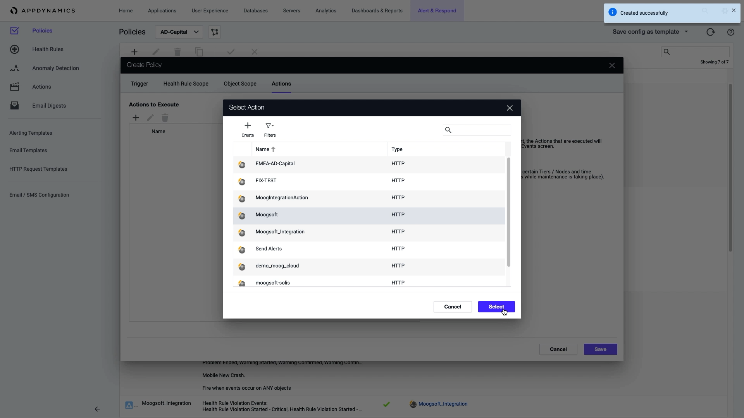Collapse the sidebar with the left arrow
The height and width of the screenshot is (418, 744).
pyautogui.click(x=97, y=409)
